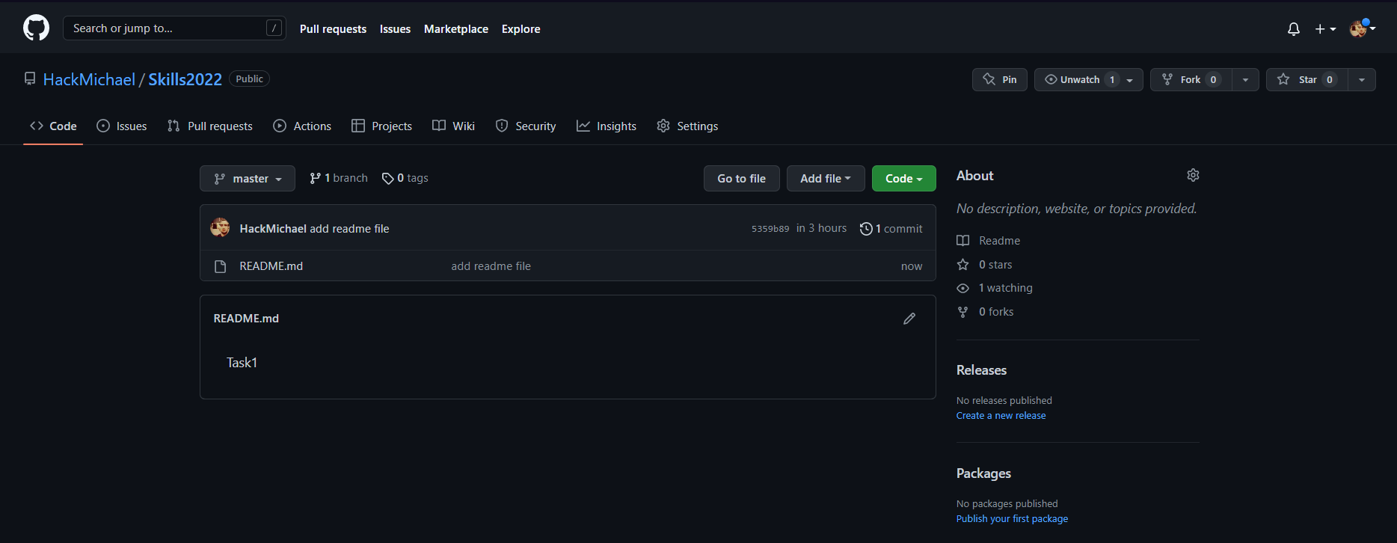Open the Projects tab
This screenshot has height=543, width=1397.
click(x=381, y=126)
